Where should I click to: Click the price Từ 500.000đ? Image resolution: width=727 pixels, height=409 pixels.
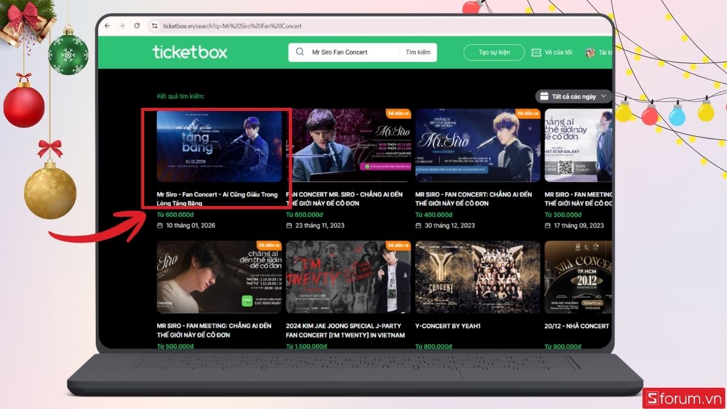click(175, 347)
